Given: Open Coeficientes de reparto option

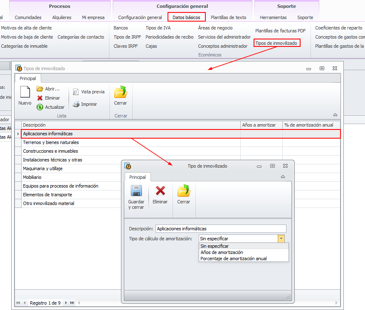Looking at the screenshot, I should [x=339, y=28].
